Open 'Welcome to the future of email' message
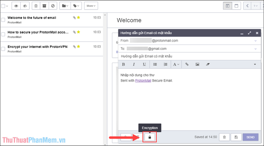Screen dimensions: 264x146 [x=32, y=18]
